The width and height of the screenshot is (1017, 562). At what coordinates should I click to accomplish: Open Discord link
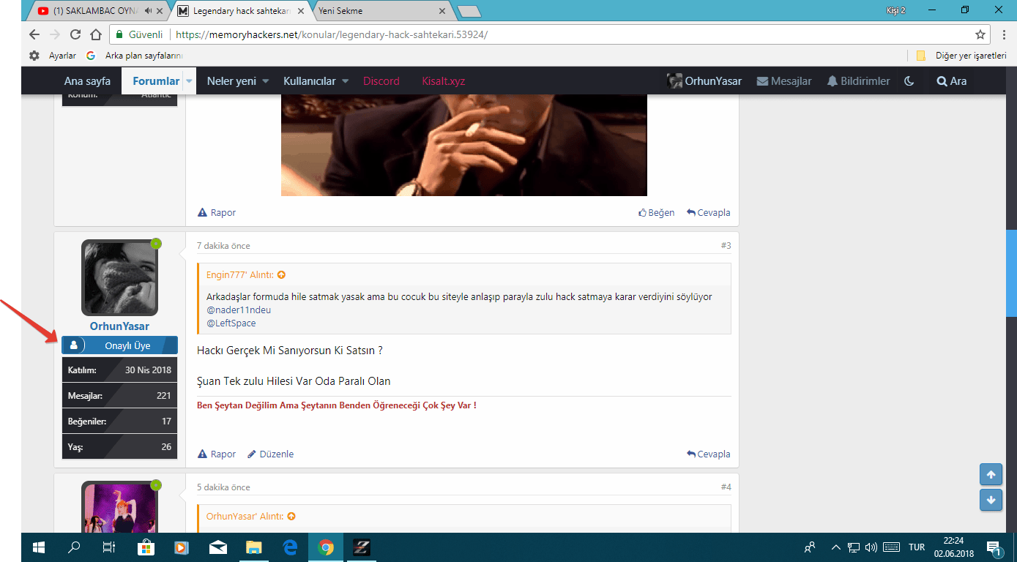(381, 81)
